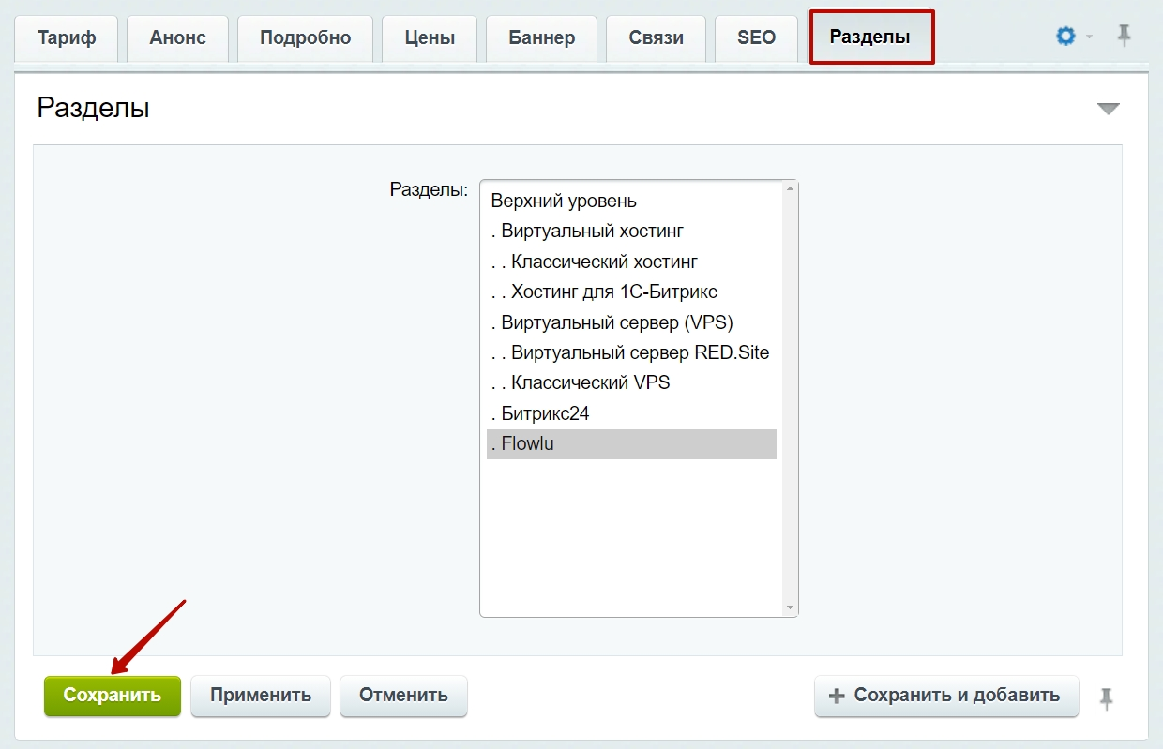Click the pin icon beside Сохранить и добавить
Screen dimensions: 1163x749
coord(1107,697)
